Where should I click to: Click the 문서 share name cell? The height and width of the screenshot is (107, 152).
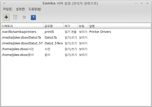[x=47, y=55]
